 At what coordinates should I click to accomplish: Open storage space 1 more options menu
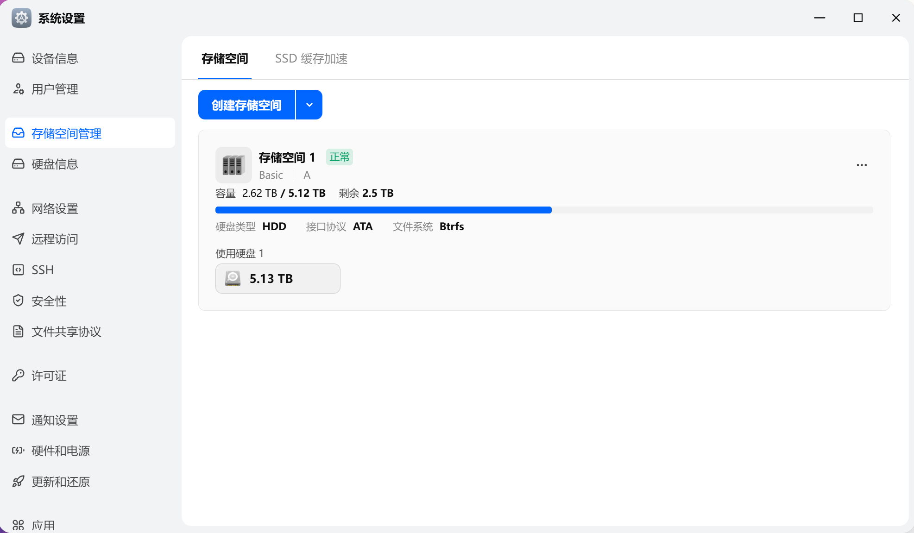click(861, 165)
